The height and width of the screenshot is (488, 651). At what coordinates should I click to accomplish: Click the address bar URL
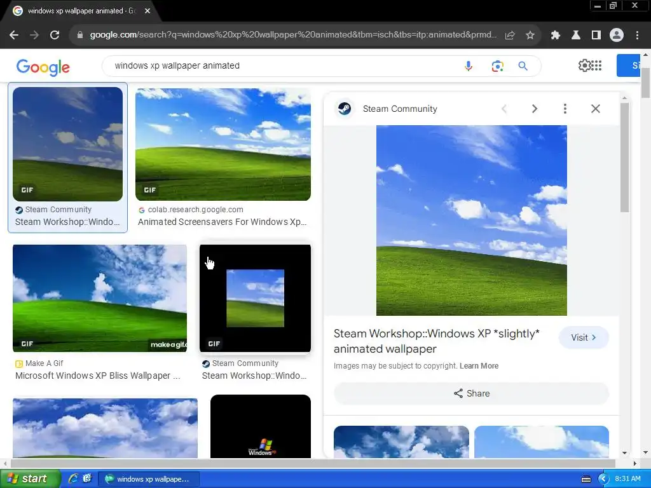click(x=293, y=35)
